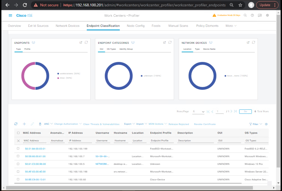Click the IP Address filter field
Viewport: 282px width, 191px height.
click(x=80, y=141)
